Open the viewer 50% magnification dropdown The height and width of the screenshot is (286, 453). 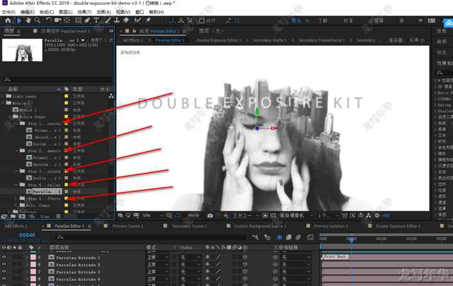coord(152,215)
